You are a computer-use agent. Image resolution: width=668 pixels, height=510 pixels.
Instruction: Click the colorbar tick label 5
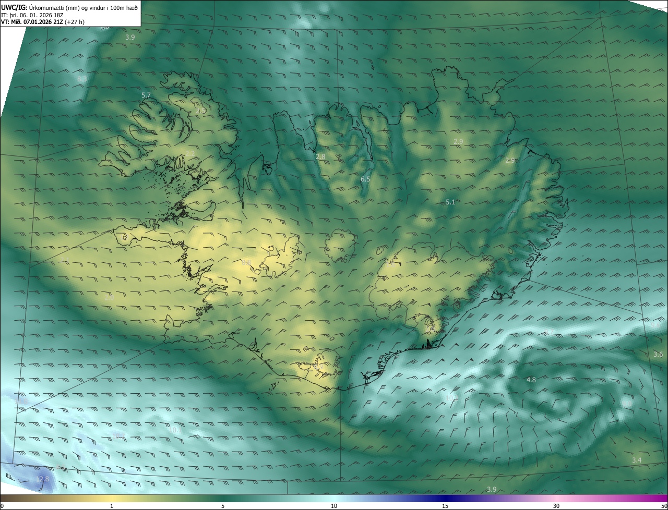point(223,506)
